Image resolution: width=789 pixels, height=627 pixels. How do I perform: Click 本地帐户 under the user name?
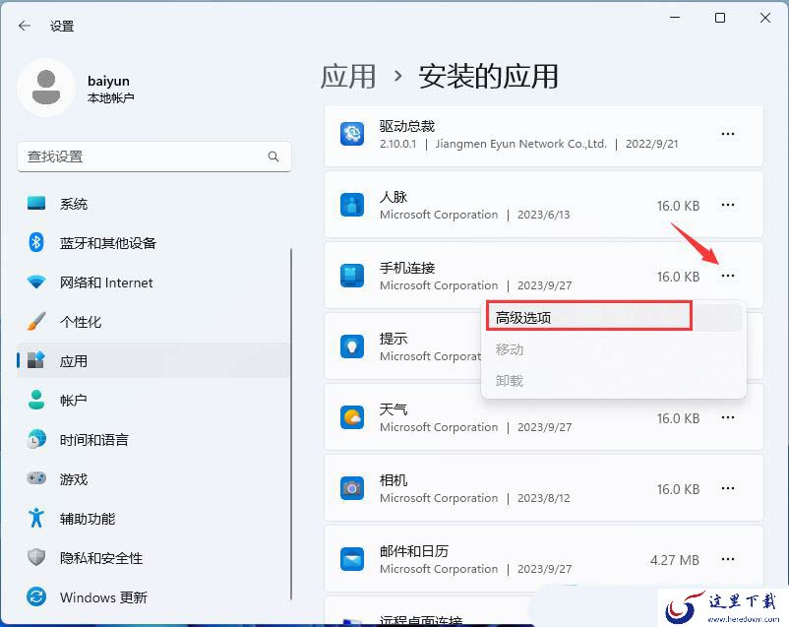[x=111, y=97]
